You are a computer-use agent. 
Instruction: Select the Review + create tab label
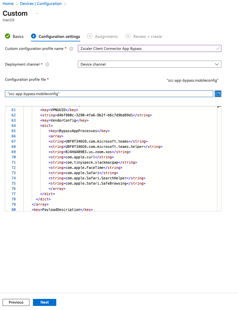click(147, 36)
